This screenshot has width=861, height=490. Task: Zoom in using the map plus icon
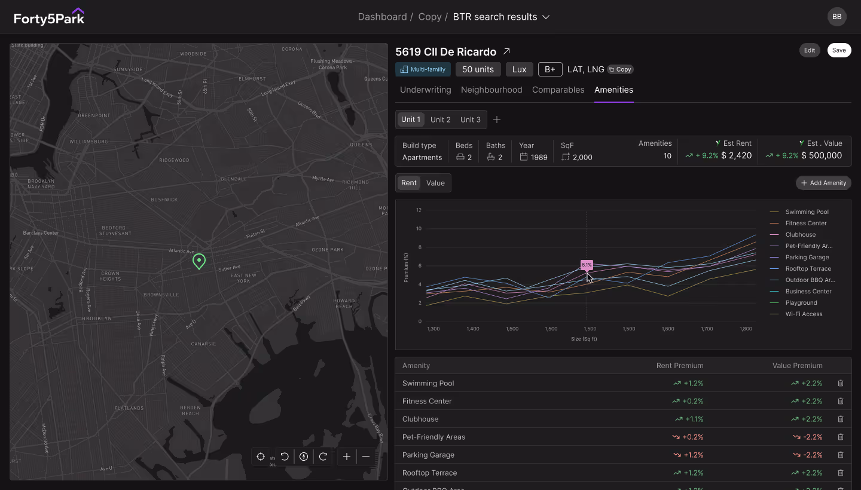347,457
